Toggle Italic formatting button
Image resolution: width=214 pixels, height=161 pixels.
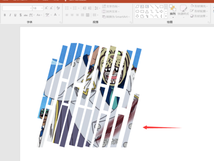point(10,15)
